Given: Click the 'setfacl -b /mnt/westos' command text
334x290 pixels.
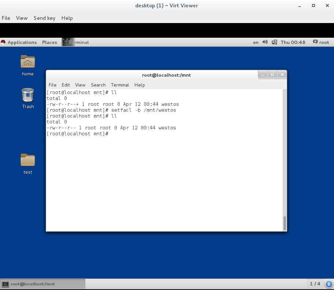Looking at the screenshot, I should (x=144, y=110).
